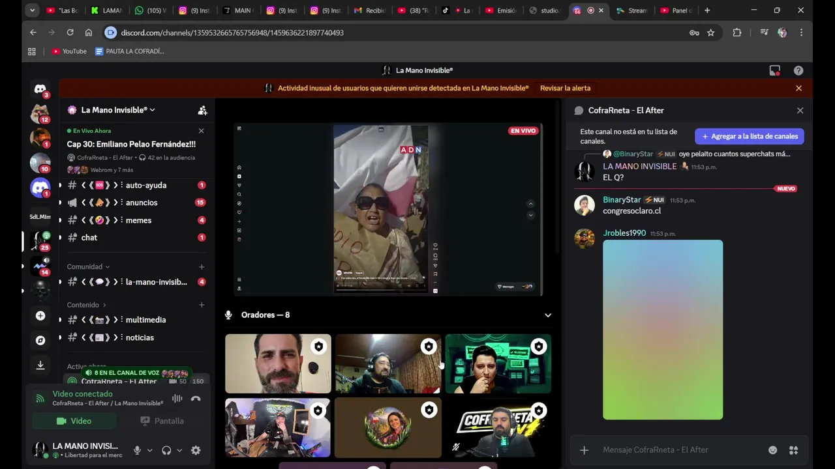
Task: Reload the page with Chrome refresh icon
Action: (x=70, y=33)
